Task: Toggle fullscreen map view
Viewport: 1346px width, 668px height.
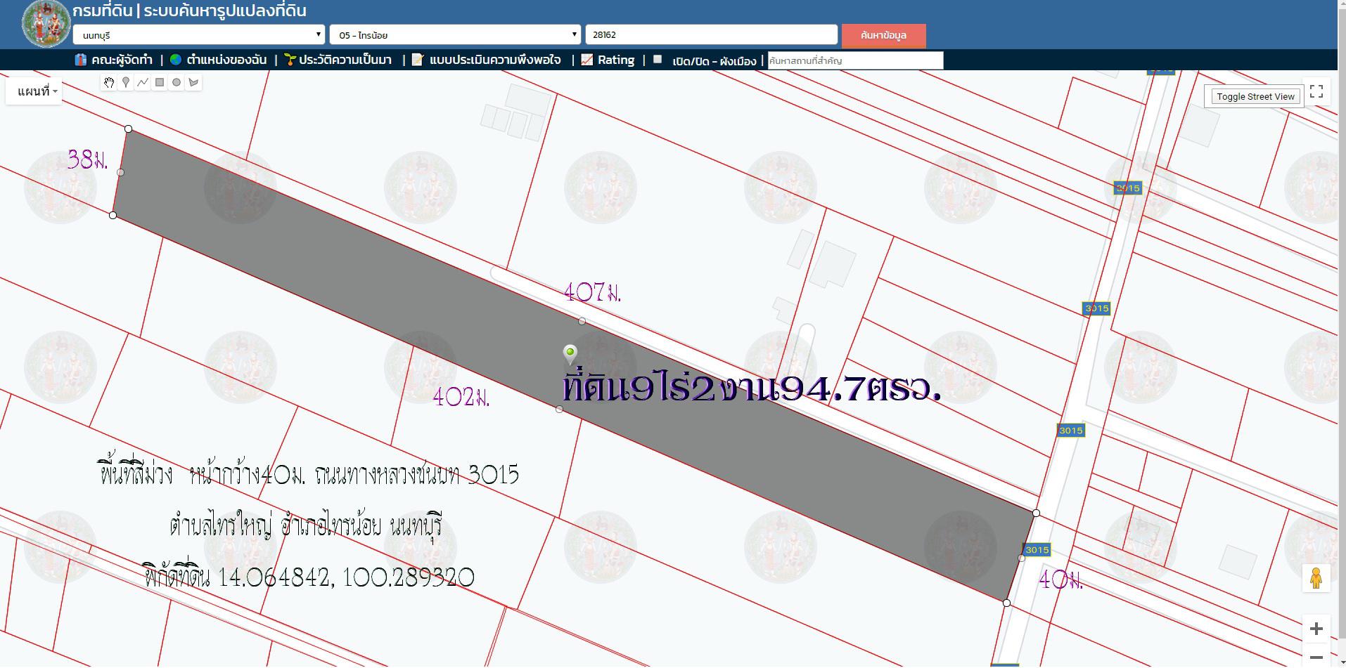Action: point(1316,91)
